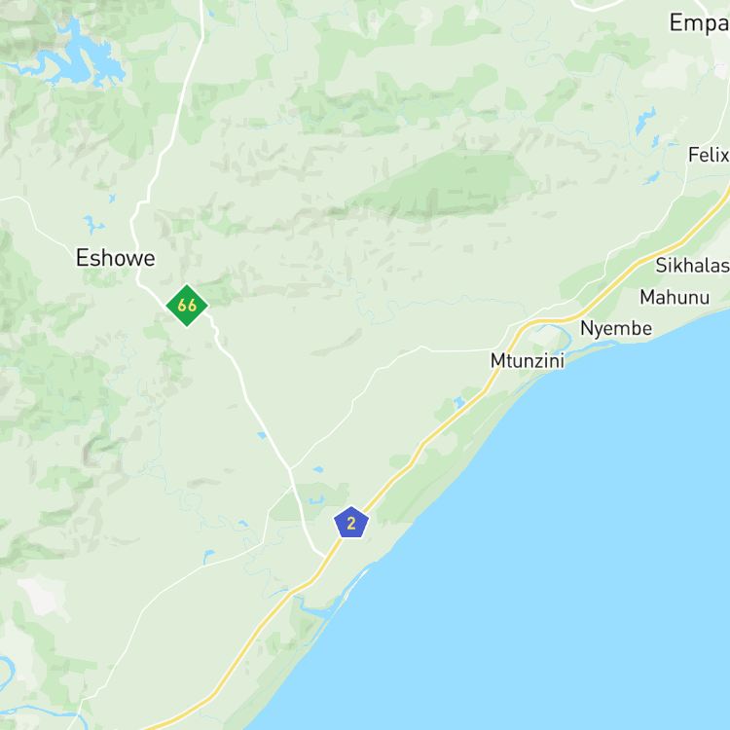Click the Mahunu place label

(675, 298)
